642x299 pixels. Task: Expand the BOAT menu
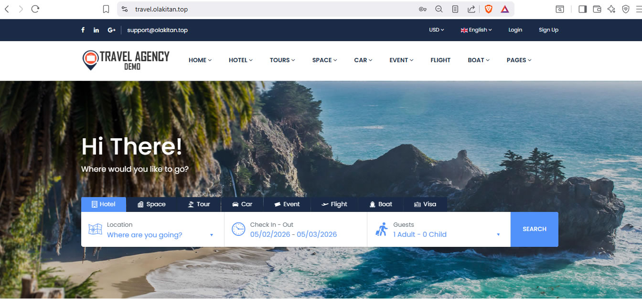click(479, 60)
